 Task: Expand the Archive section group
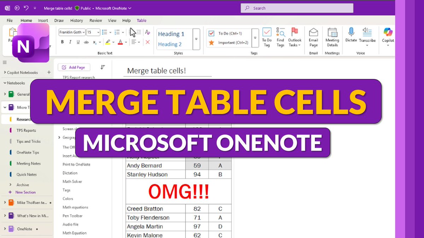(x=11, y=185)
